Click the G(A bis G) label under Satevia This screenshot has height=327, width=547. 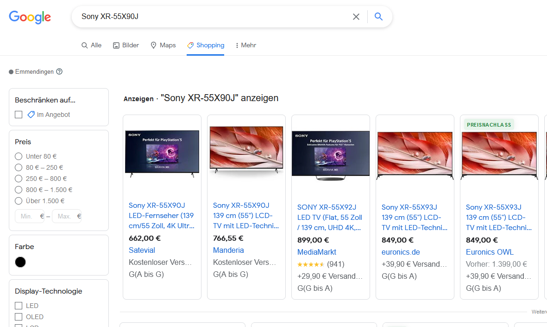coord(146,274)
